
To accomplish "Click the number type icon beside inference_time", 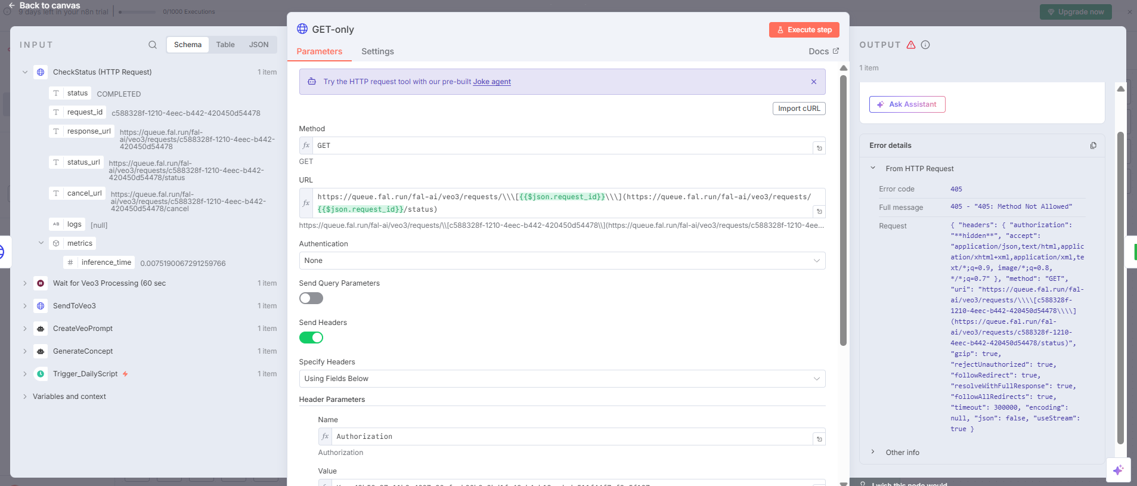I will point(70,262).
